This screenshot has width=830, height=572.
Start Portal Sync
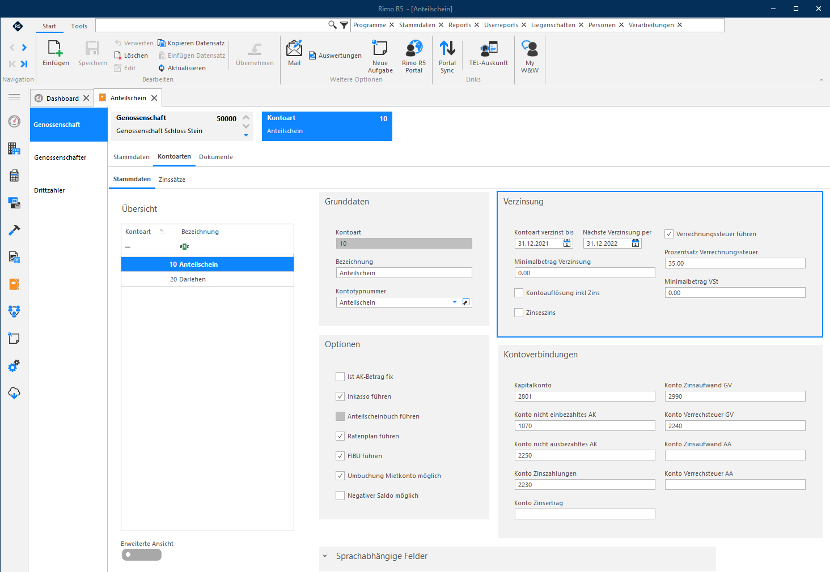[447, 48]
